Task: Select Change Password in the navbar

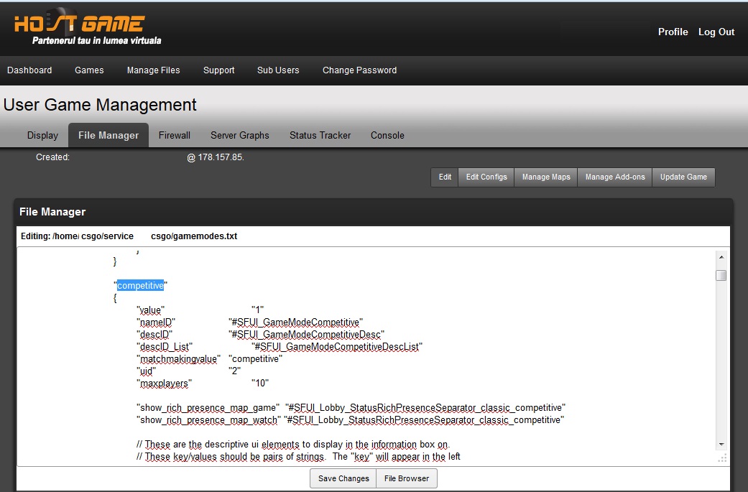Action: pos(359,70)
